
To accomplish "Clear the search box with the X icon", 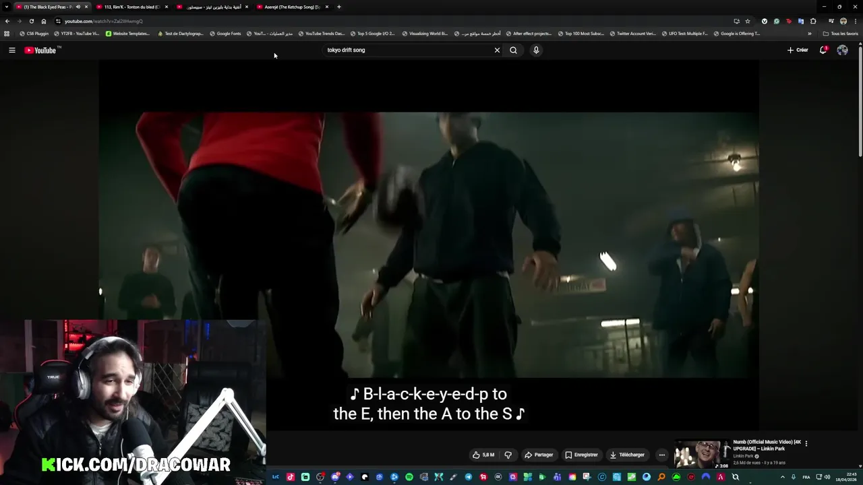I will click(x=497, y=50).
